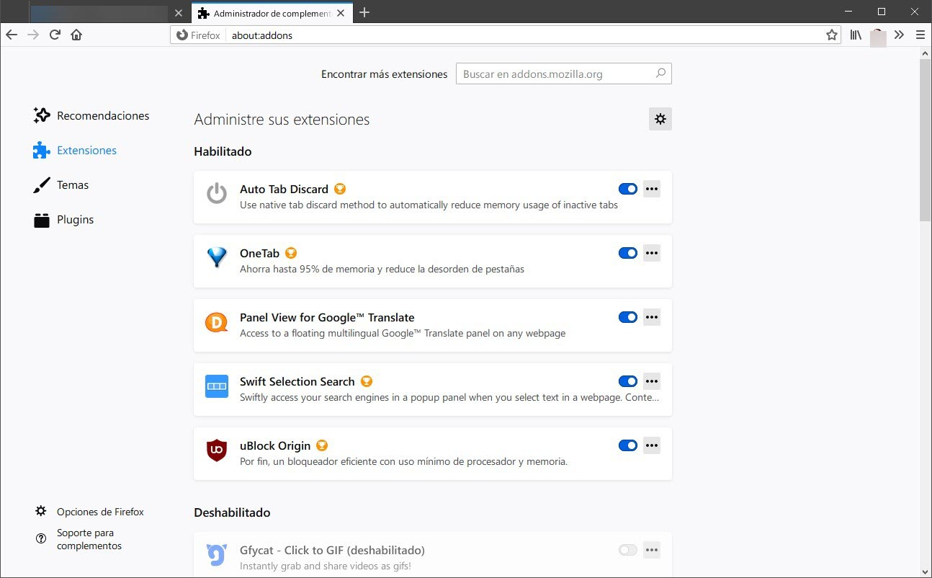Viewport: 932px width, 578px height.
Task: Open the Plugins section in sidebar
Action: (75, 220)
